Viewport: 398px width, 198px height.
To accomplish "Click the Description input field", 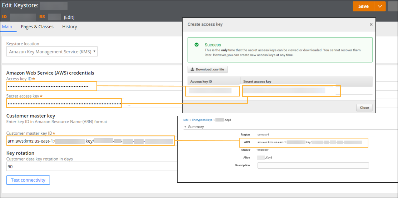I will coord(313,165).
